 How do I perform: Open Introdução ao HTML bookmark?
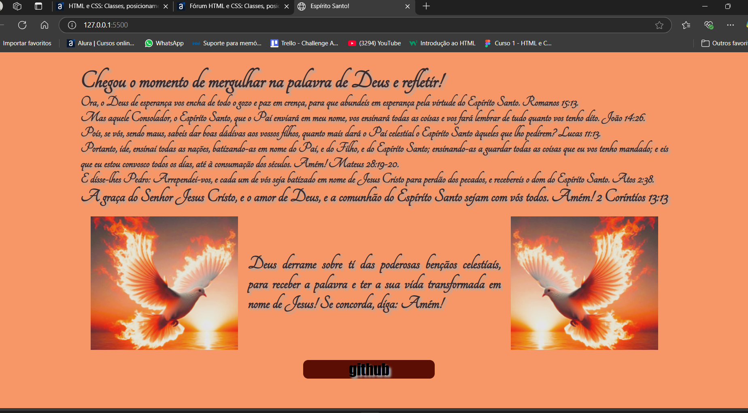[x=442, y=43]
